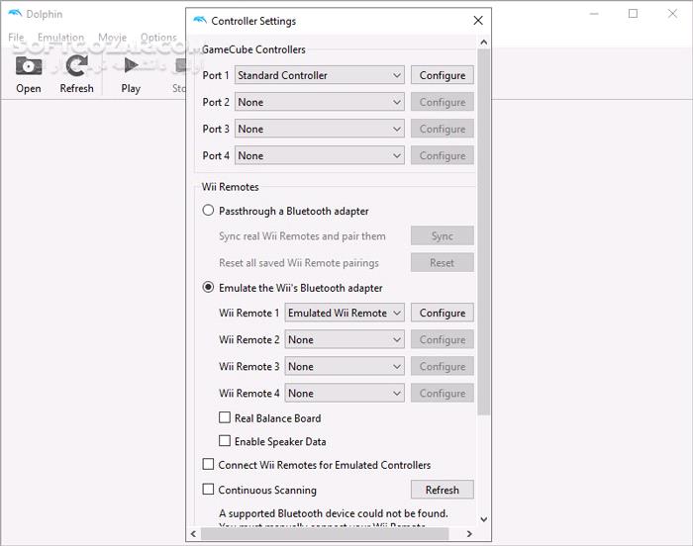Click Configure button for Wii Remote 4
693x546 pixels.
(x=443, y=393)
